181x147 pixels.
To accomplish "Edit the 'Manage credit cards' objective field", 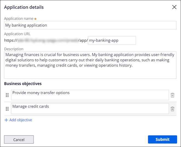I will coord(90,109).
